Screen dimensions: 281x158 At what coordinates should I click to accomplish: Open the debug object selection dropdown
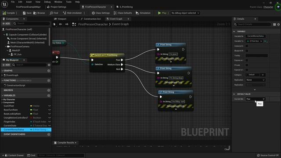[185, 13]
